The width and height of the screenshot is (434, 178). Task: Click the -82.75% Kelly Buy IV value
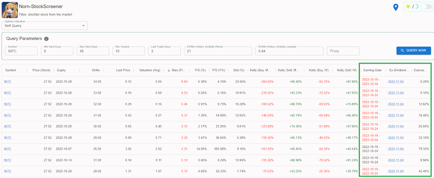(324, 82)
